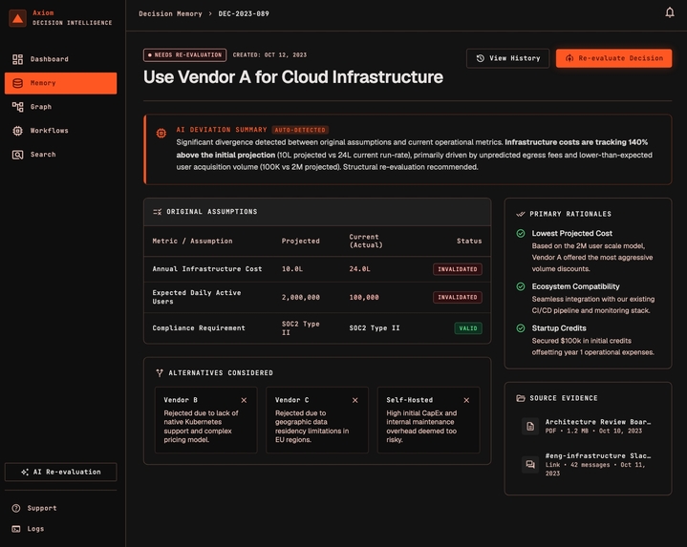This screenshot has width=687, height=547.
Task: Open Logs in the sidebar
Action: tap(60, 529)
